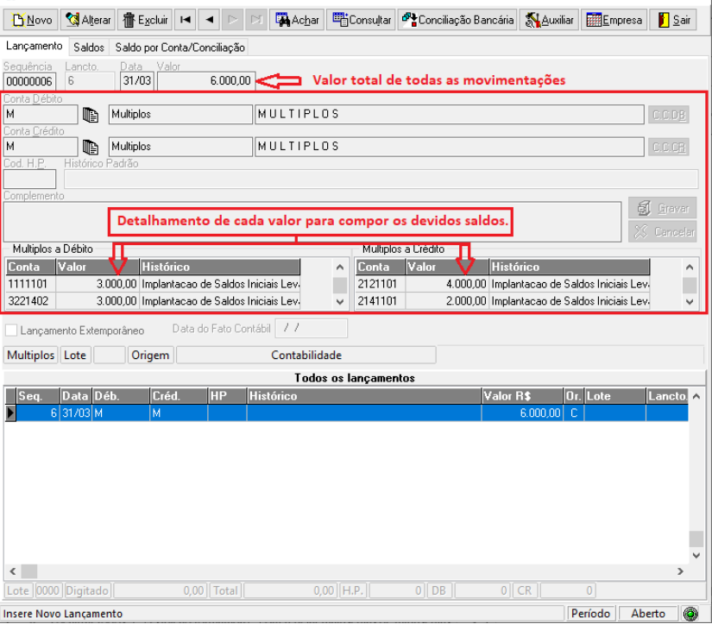Open the Auxiliar tools button
The height and width of the screenshot is (624, 712).
tap(550, 20)
